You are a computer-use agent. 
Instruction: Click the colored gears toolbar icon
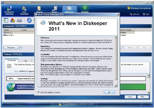pos(13,20)
